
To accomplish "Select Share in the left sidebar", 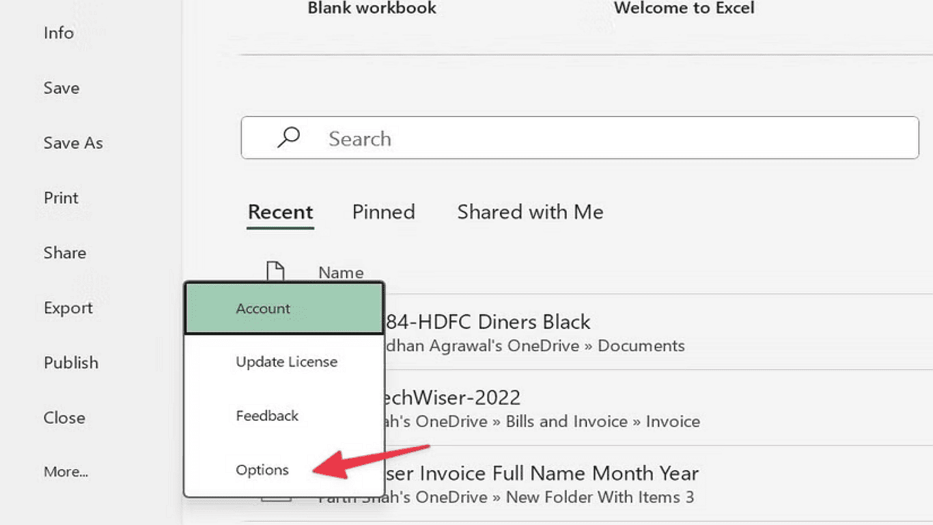I will (x=65, y=253).
